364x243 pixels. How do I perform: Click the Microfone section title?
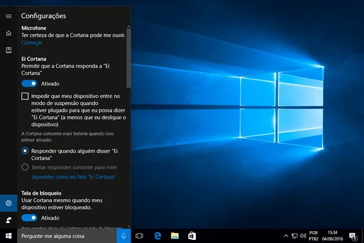pos(34,28)
